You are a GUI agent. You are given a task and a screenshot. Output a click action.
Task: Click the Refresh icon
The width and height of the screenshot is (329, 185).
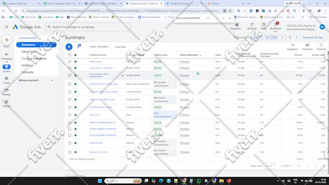coord(252,25)
